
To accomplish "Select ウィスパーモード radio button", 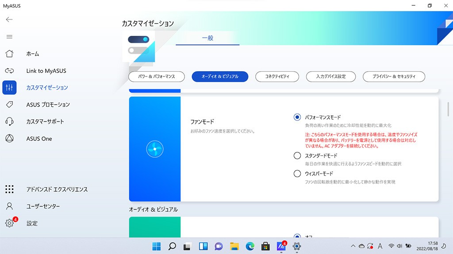I will 297,174.
